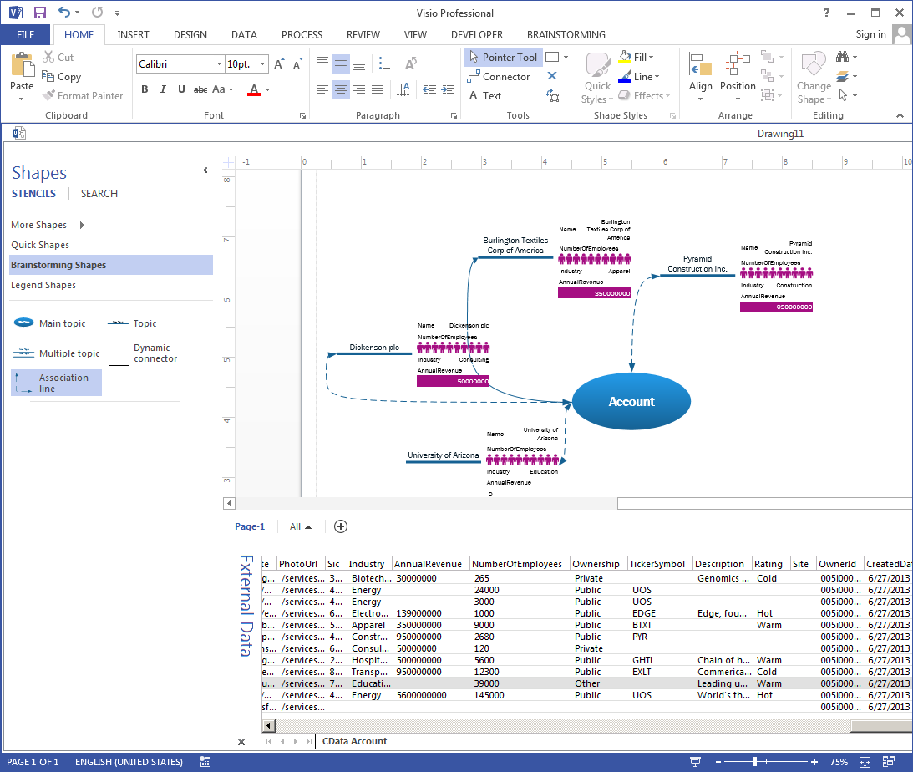
Task: Click the bullets list icon
Action: point(384,63)
